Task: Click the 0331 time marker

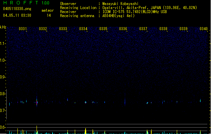Action: (x=23, y=29)
